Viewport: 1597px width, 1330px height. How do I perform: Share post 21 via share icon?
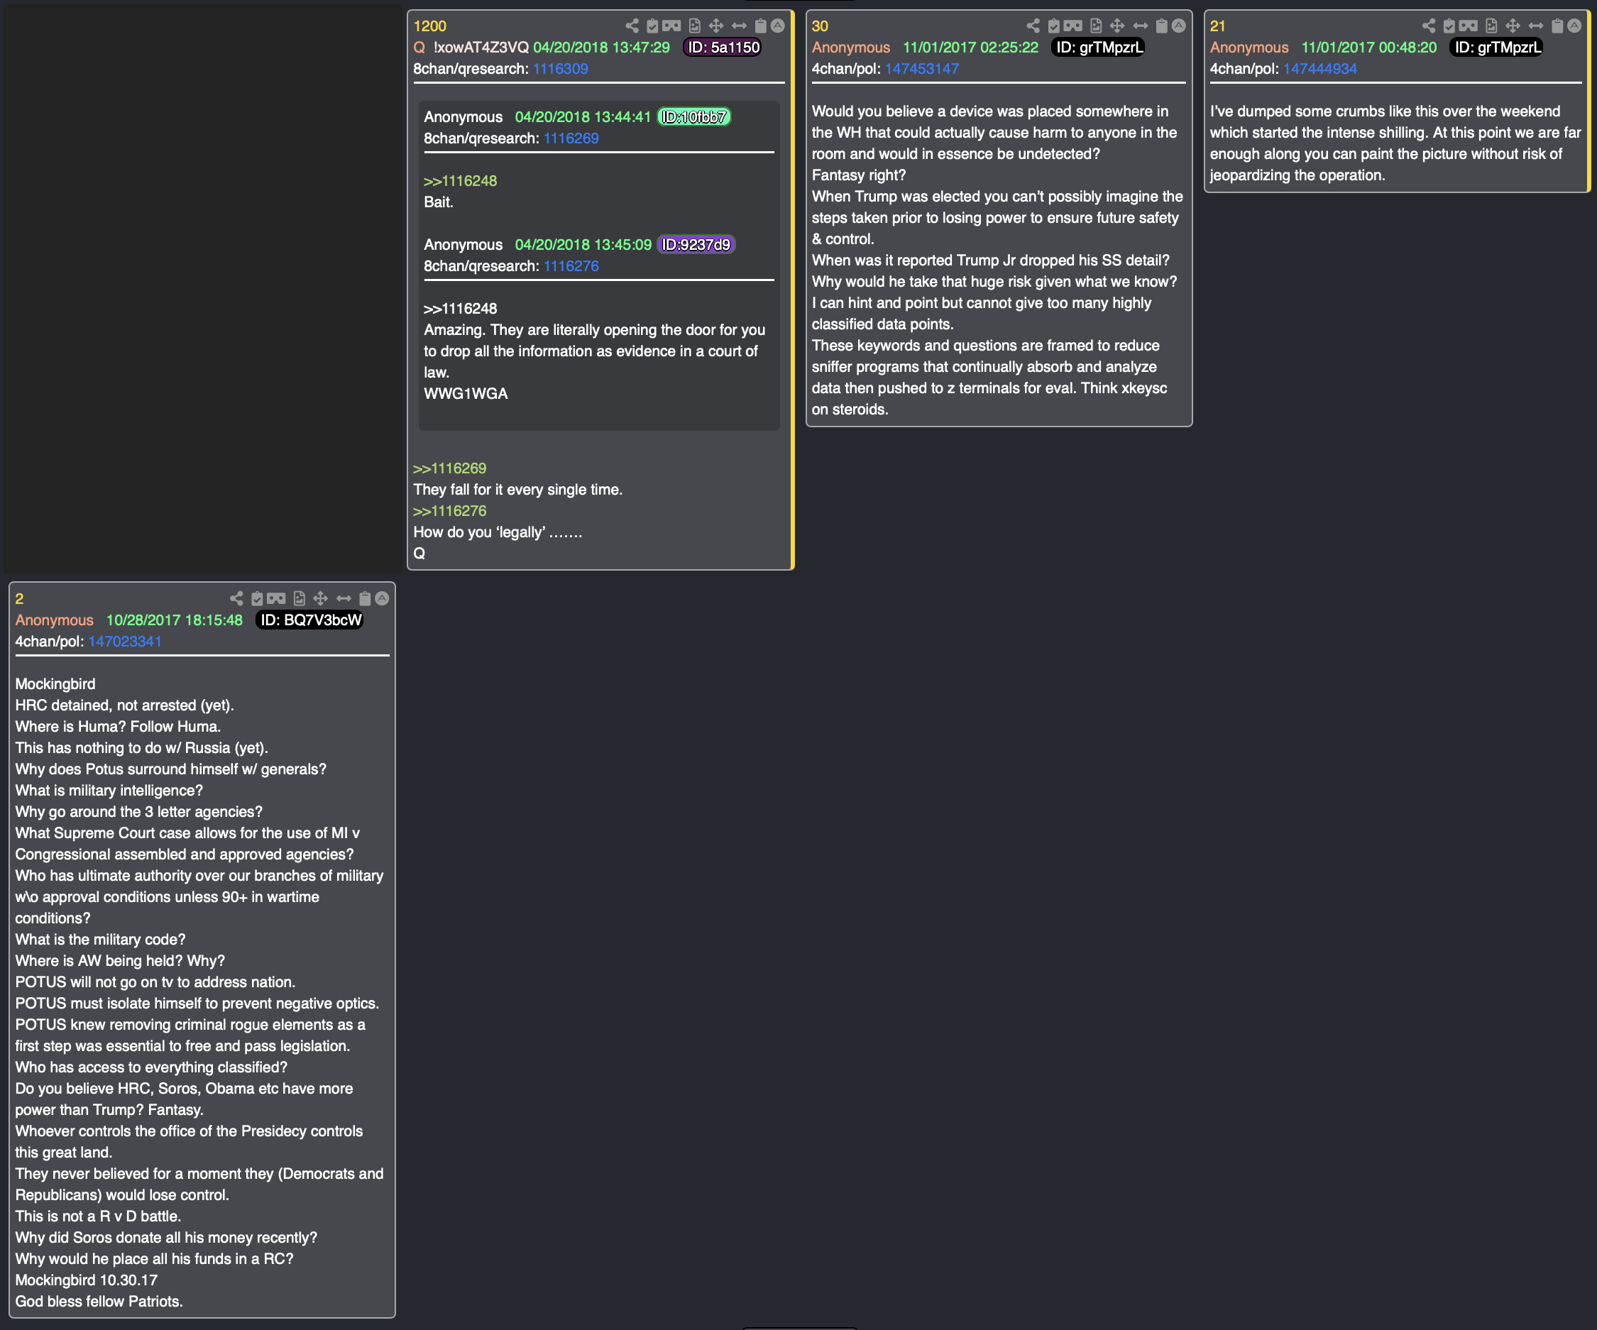click(1429, 26)
